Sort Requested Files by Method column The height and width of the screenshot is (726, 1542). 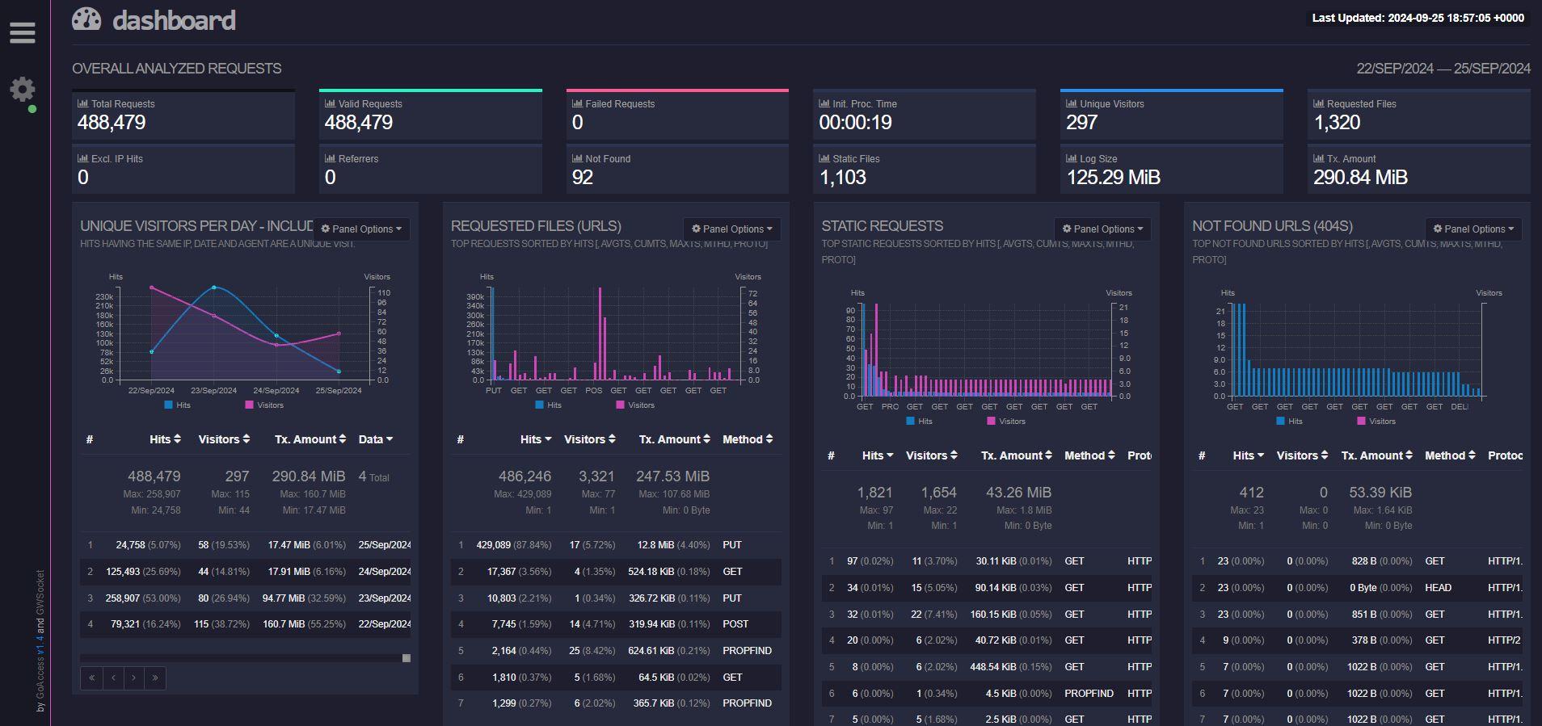pos(748,439)
